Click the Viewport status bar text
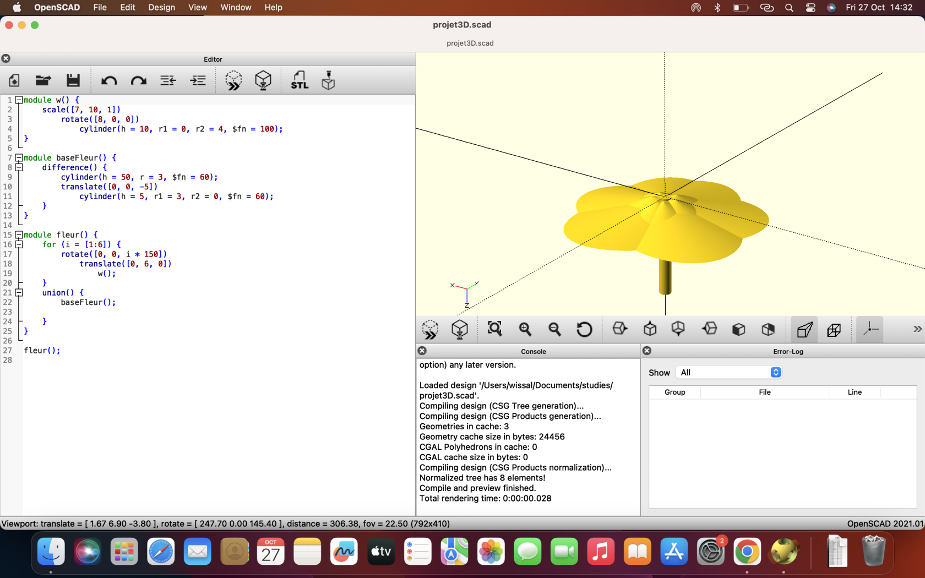Screen dimensions: 925x578 click(226, 524)
